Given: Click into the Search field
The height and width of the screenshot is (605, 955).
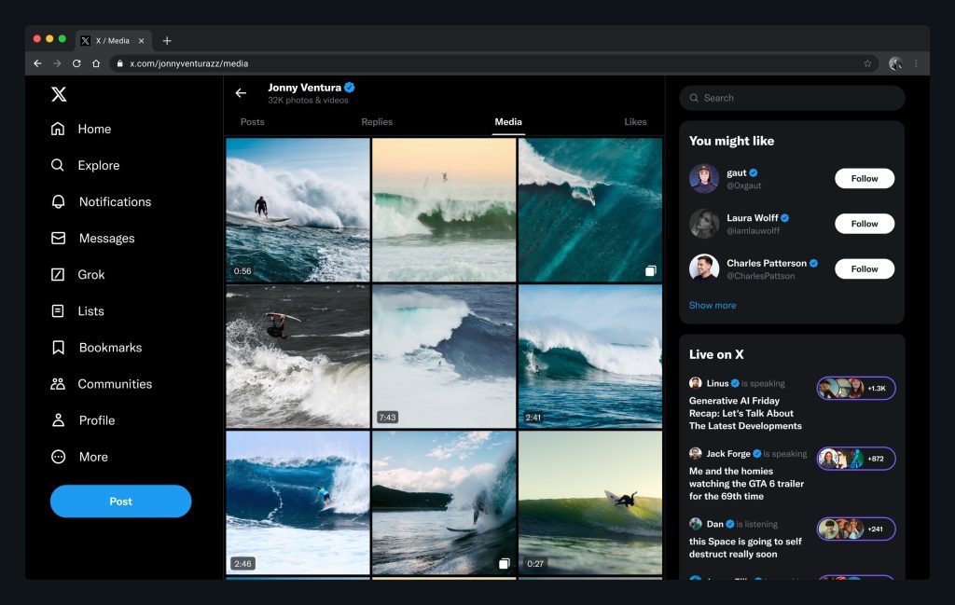Looking at the screenshot, I should pyautogui.click(x=793, y=98).
